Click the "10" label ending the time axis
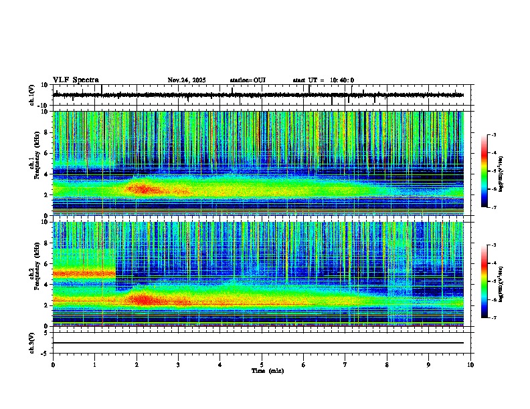The image size is (530, 409). click(x=470, y=365)
